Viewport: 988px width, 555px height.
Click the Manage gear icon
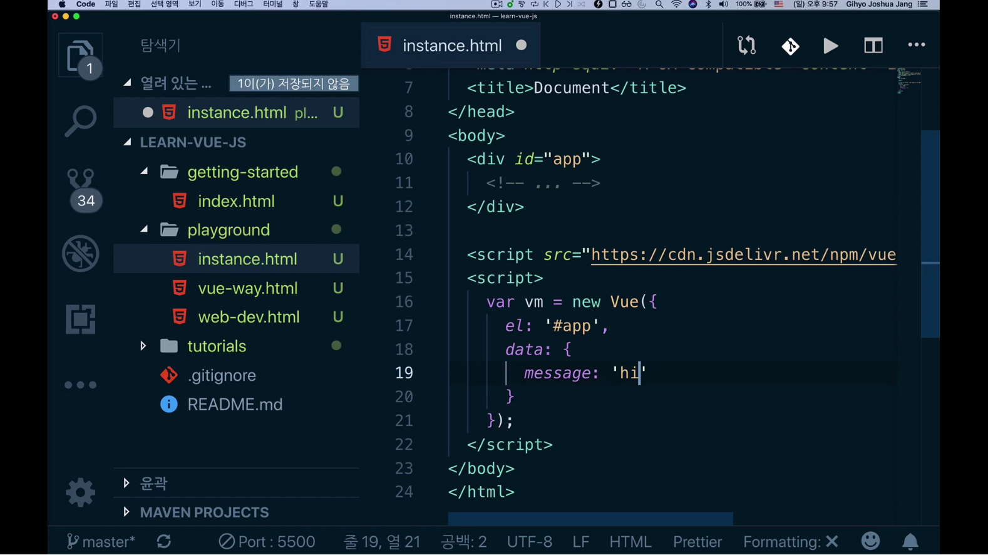point(80,492)
